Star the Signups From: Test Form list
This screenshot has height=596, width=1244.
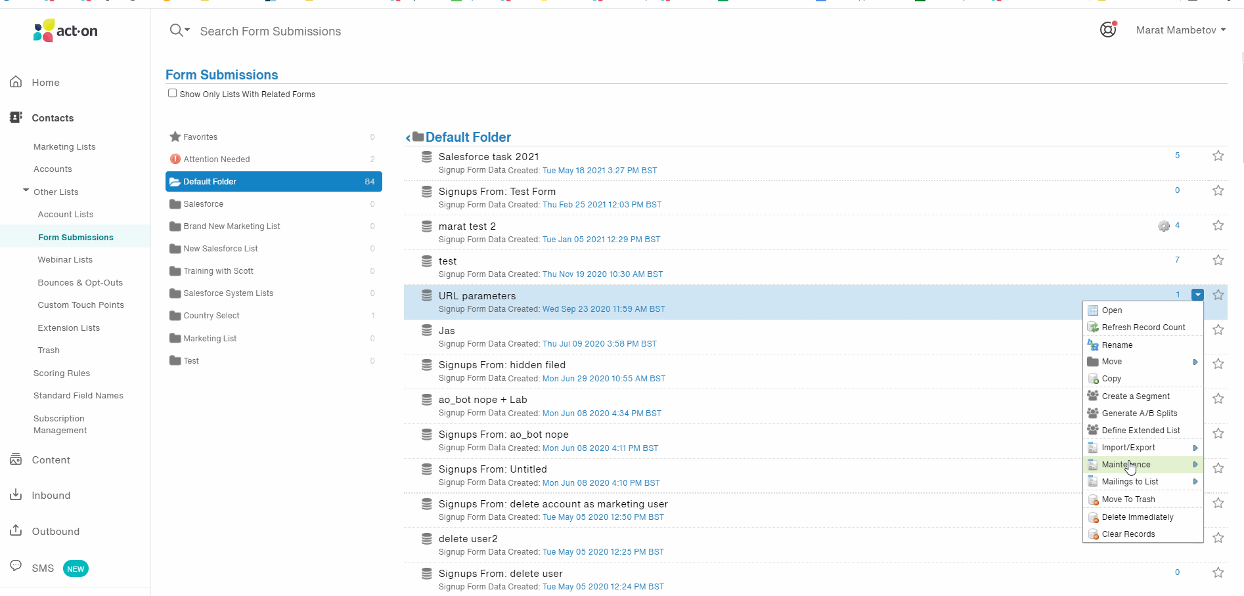tap(1218, 190)
